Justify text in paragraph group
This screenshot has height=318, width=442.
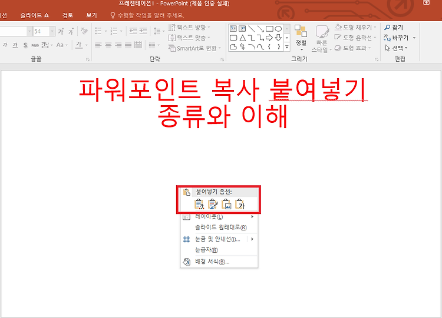[128, 45]
